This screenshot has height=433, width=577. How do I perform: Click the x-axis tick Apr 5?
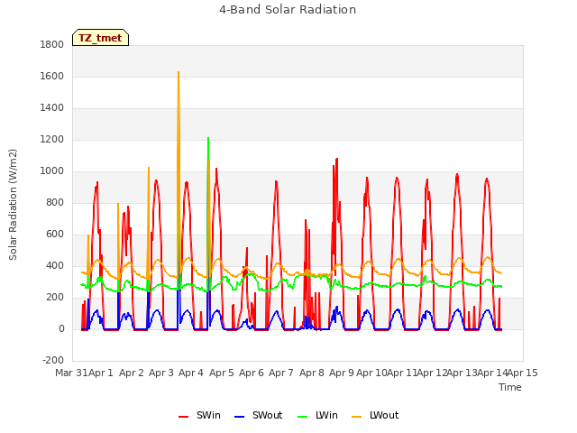[x=222, y=373]
